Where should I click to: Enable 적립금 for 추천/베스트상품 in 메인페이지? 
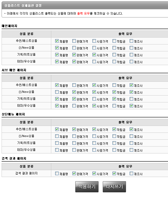click(x=114, y=41)
